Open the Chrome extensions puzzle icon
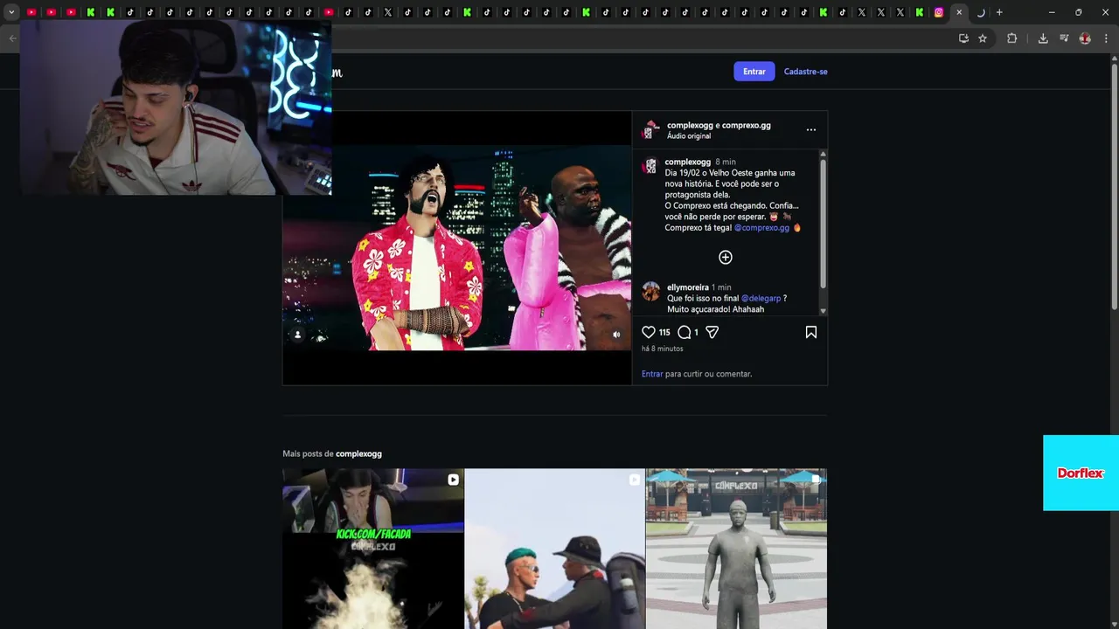 [x=1012, y=38]
